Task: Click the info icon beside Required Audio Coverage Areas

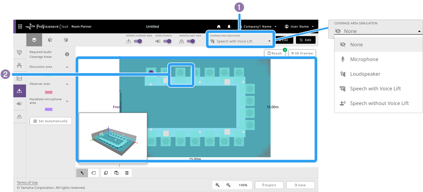Action: [67, 54]
